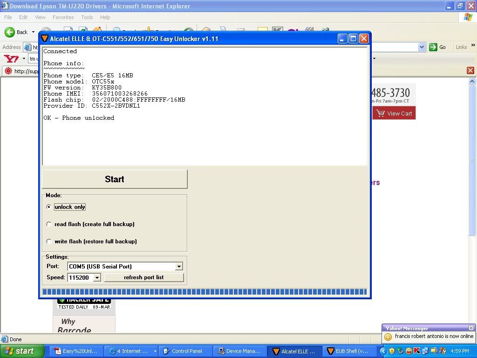Expand the Internet taskbar group arrow

(155, 351)
